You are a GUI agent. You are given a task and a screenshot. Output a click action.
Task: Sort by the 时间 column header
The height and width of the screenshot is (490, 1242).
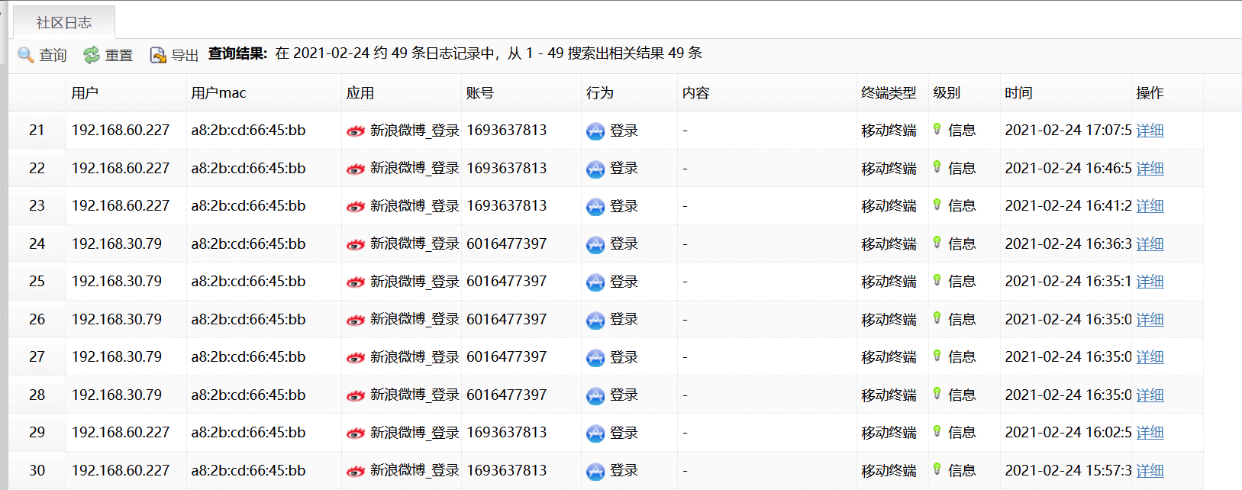click(1018, 93)
